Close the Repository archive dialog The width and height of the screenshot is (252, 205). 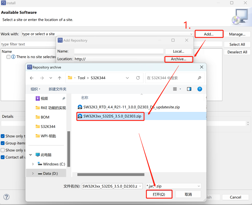202,67
